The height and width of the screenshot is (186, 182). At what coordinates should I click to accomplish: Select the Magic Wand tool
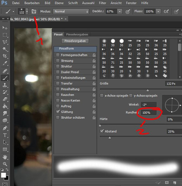[x=5, y=49]
